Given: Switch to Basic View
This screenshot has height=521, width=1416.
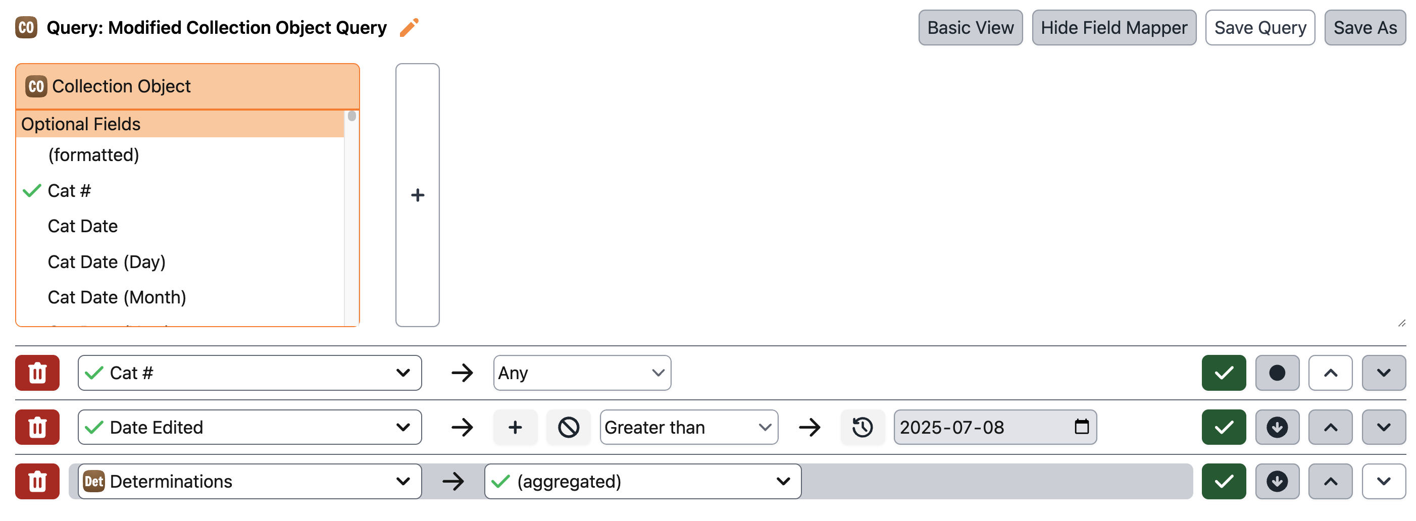Looking at the screenshot, I should click(x=970, y=27).
